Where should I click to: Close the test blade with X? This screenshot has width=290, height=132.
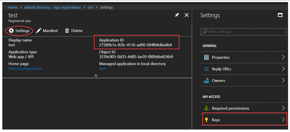point(187,15)
